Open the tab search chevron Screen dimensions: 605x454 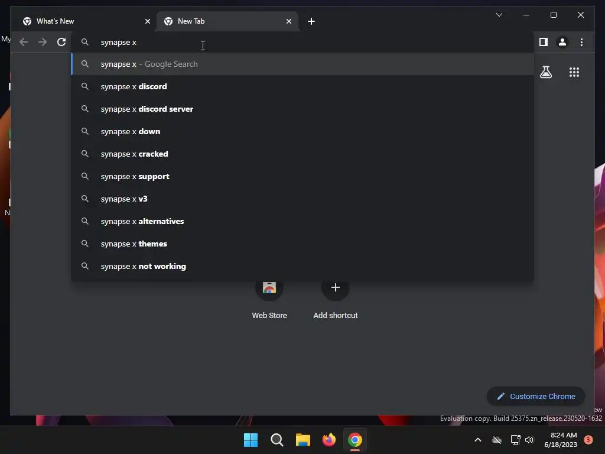click(499, 15)
